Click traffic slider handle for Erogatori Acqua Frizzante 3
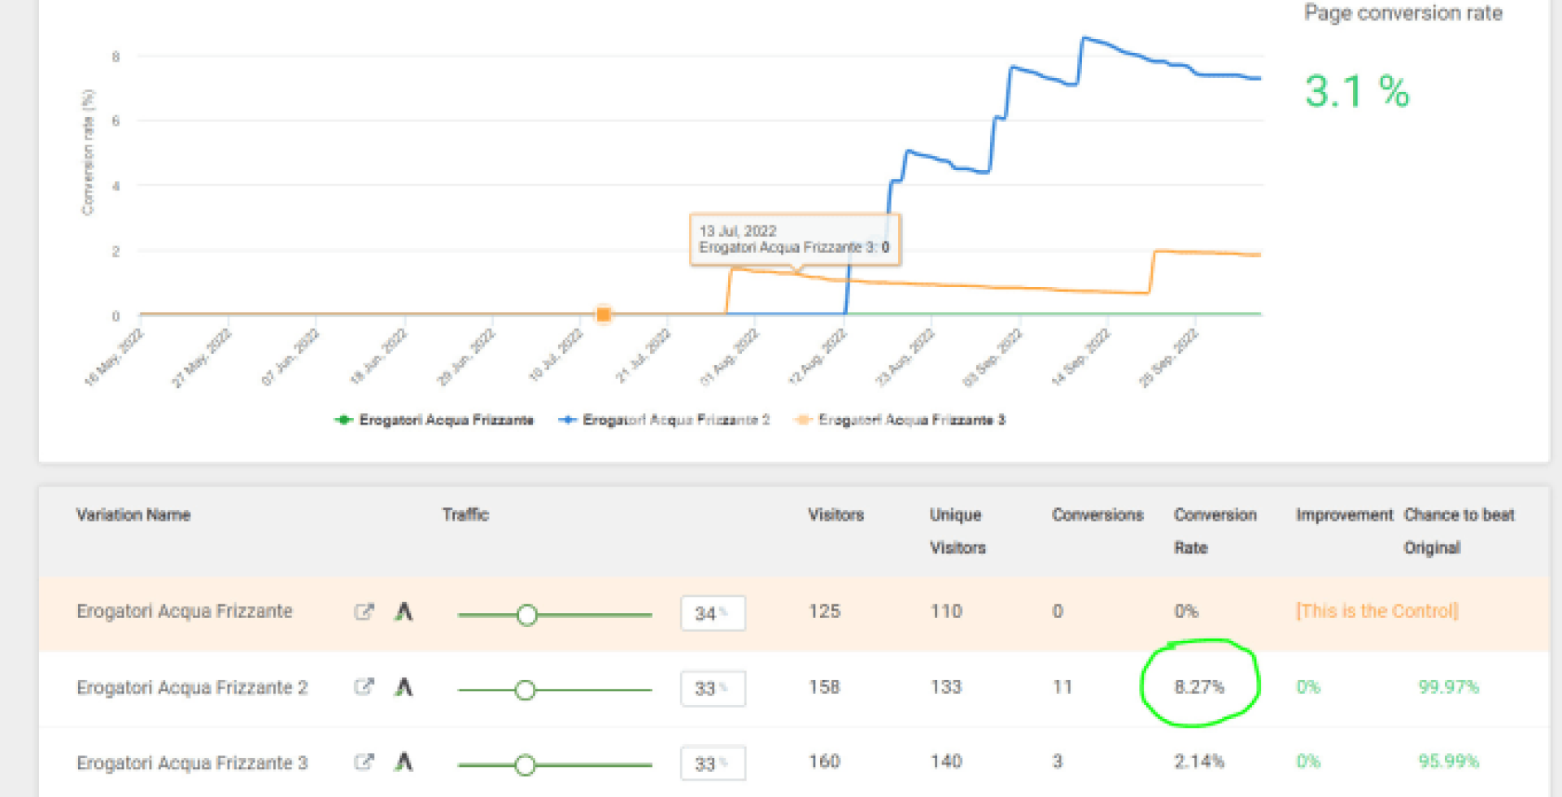1562x797 pixels. tap(526, 765)
